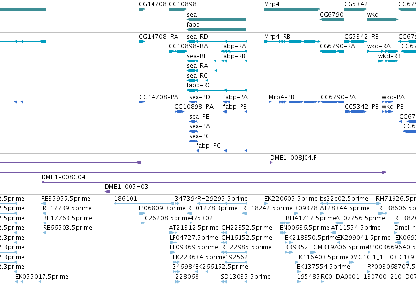Click EST RE17739.5prime
416x284 pixels.
click(x=67, y=208)
